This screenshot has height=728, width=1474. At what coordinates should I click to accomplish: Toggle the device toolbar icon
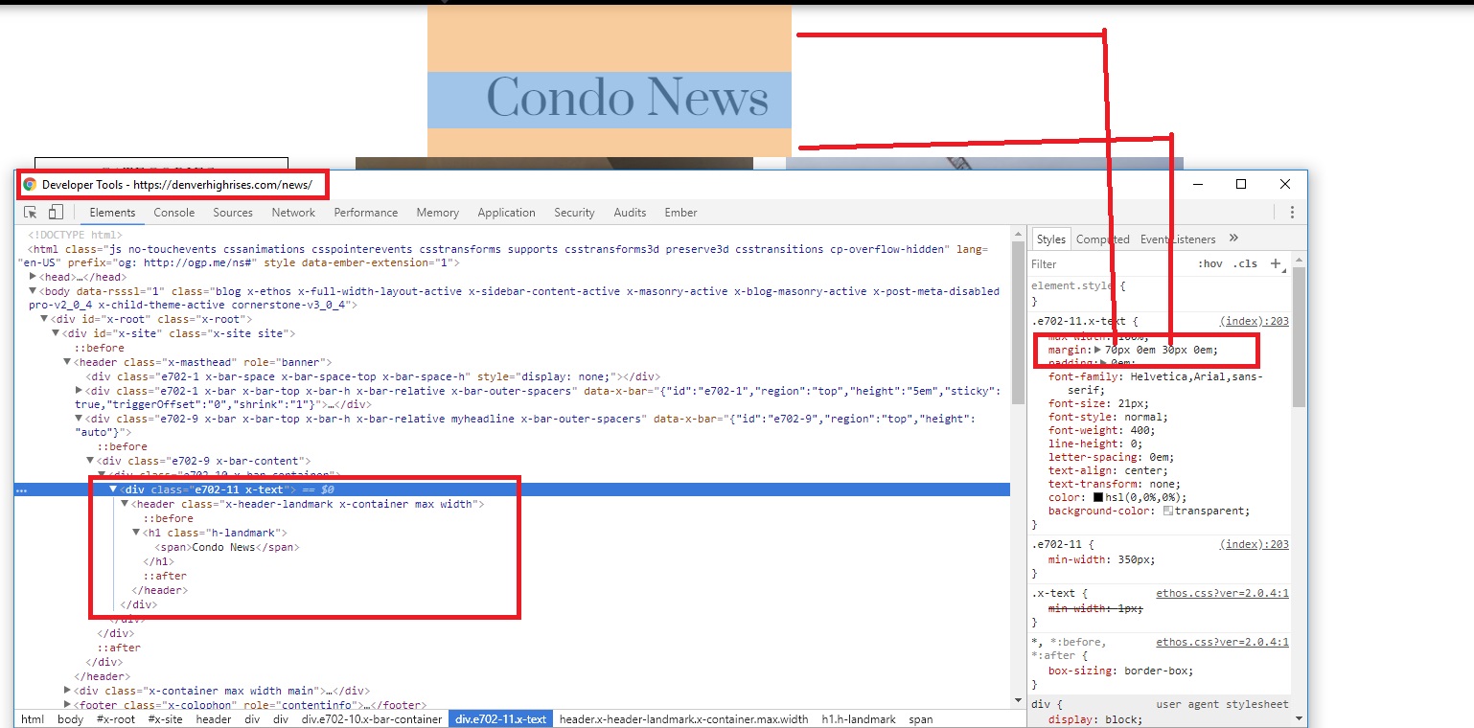(56, 213)
